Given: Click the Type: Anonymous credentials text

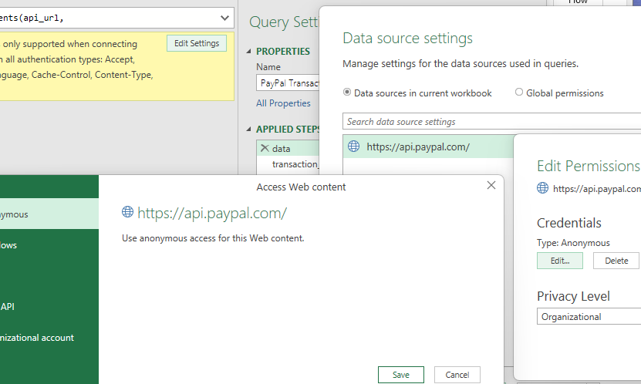Looking at the screenshot, I should (573, 243).
